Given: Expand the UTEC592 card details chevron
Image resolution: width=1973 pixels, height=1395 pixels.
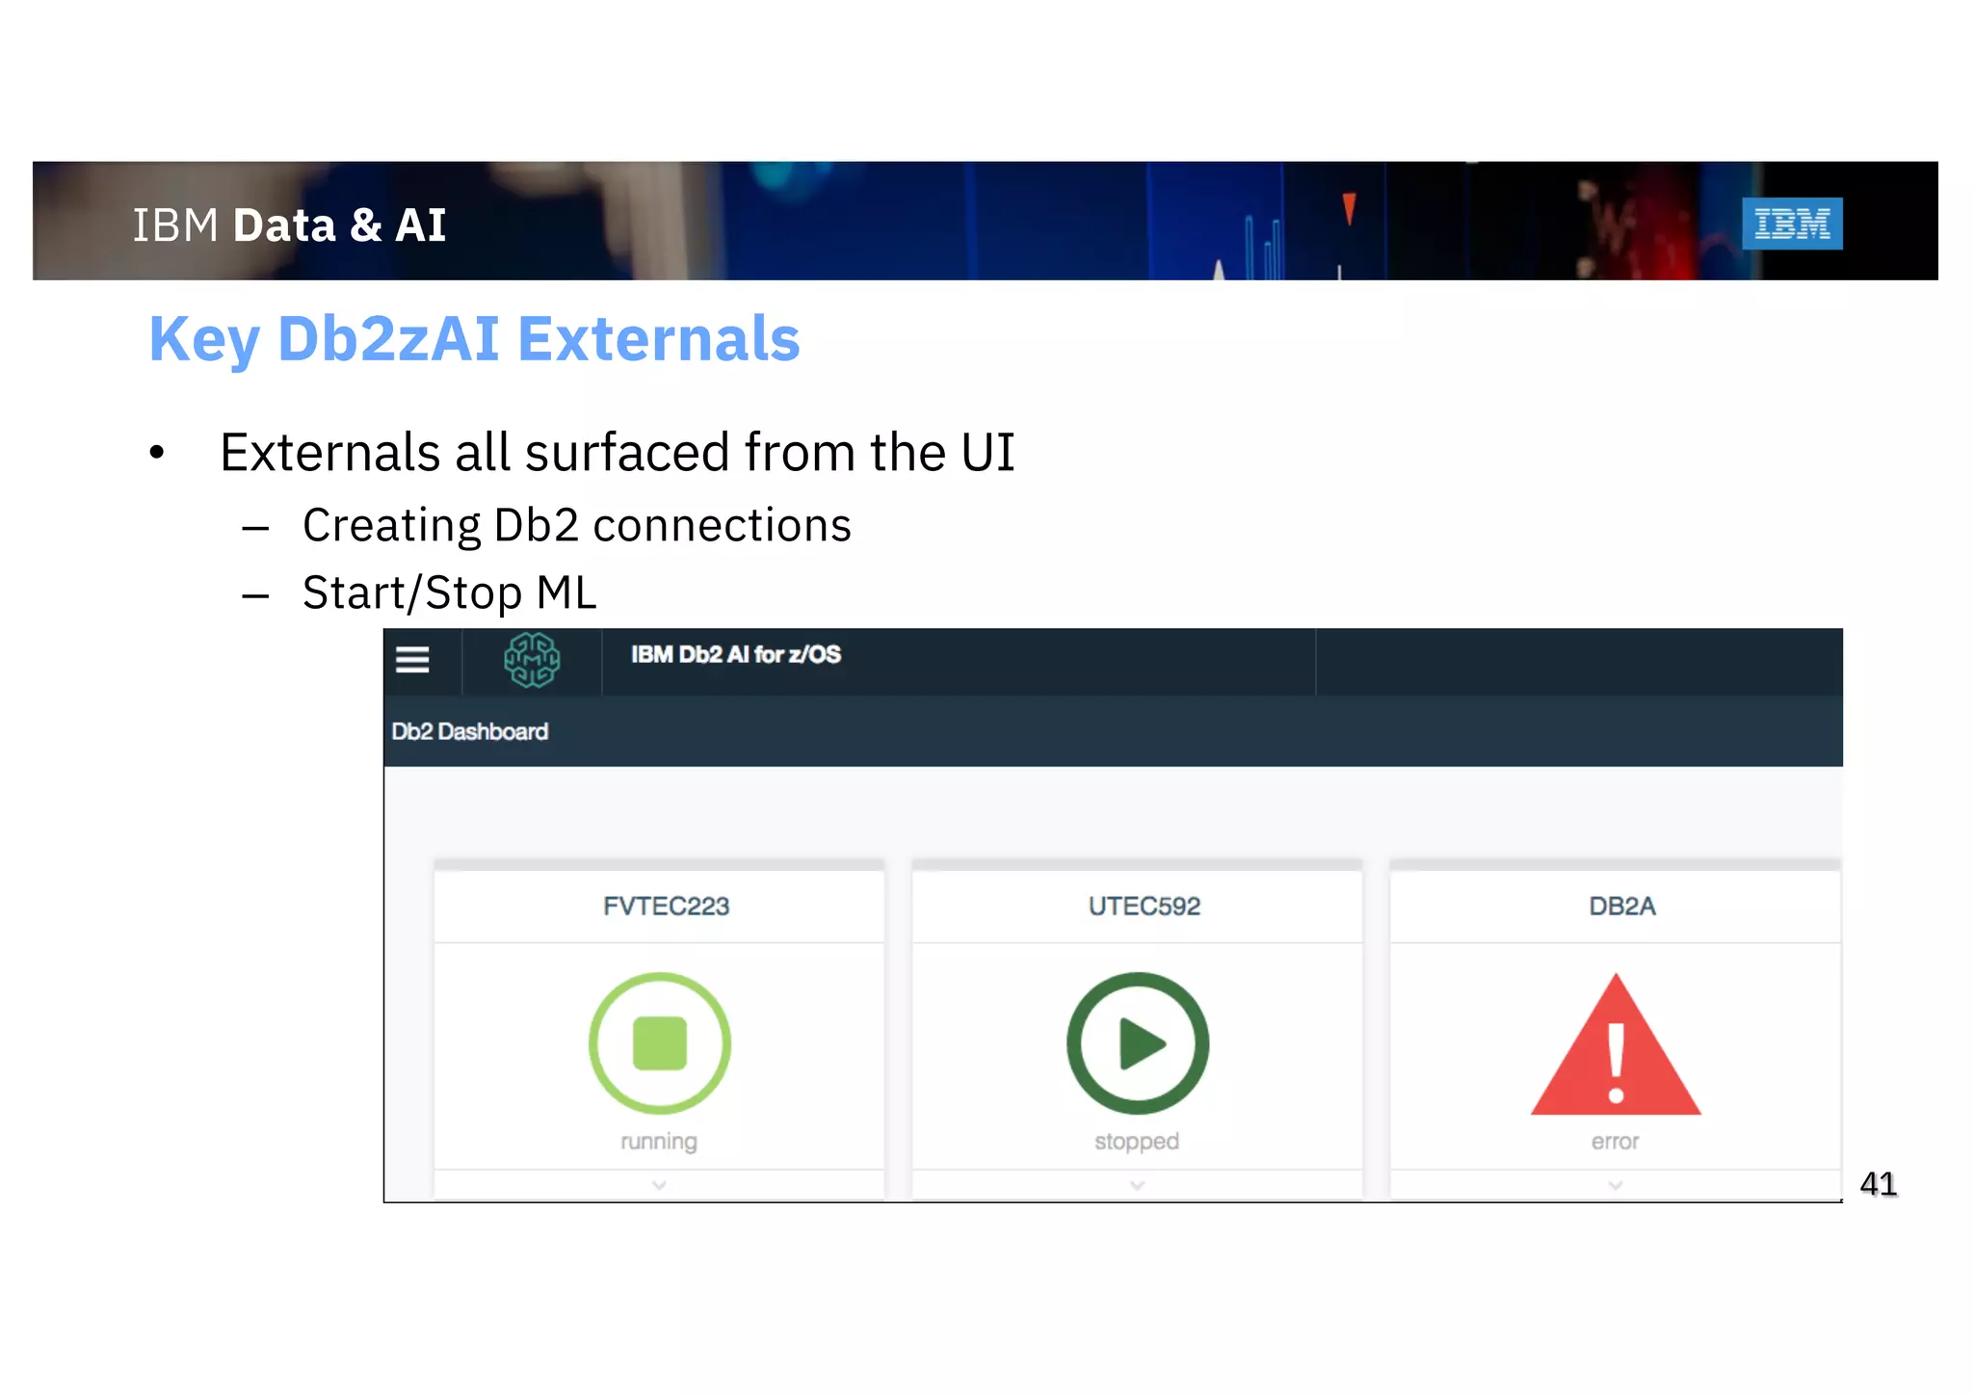Looking at the screenshot, I should pos(1137,1185).
